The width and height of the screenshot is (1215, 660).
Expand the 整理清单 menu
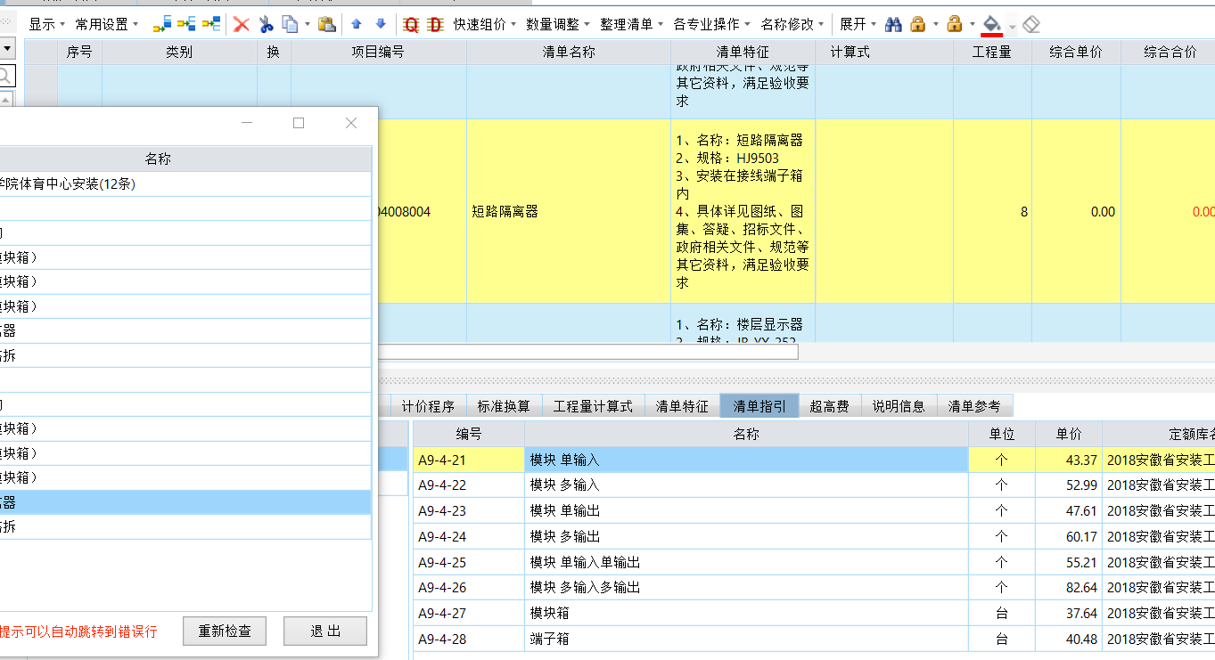tap(631, 24)
